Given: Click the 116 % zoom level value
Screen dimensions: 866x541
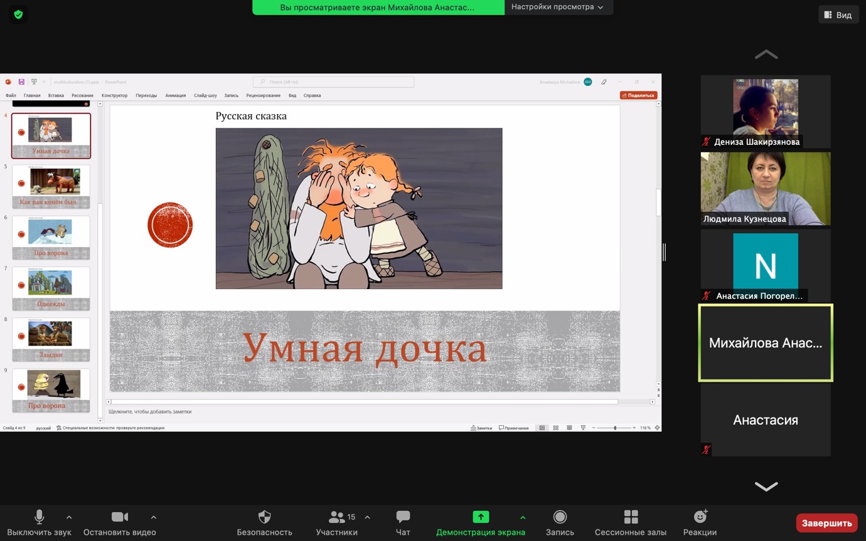Looking at the screenshot, I should (x=645, y=428).
